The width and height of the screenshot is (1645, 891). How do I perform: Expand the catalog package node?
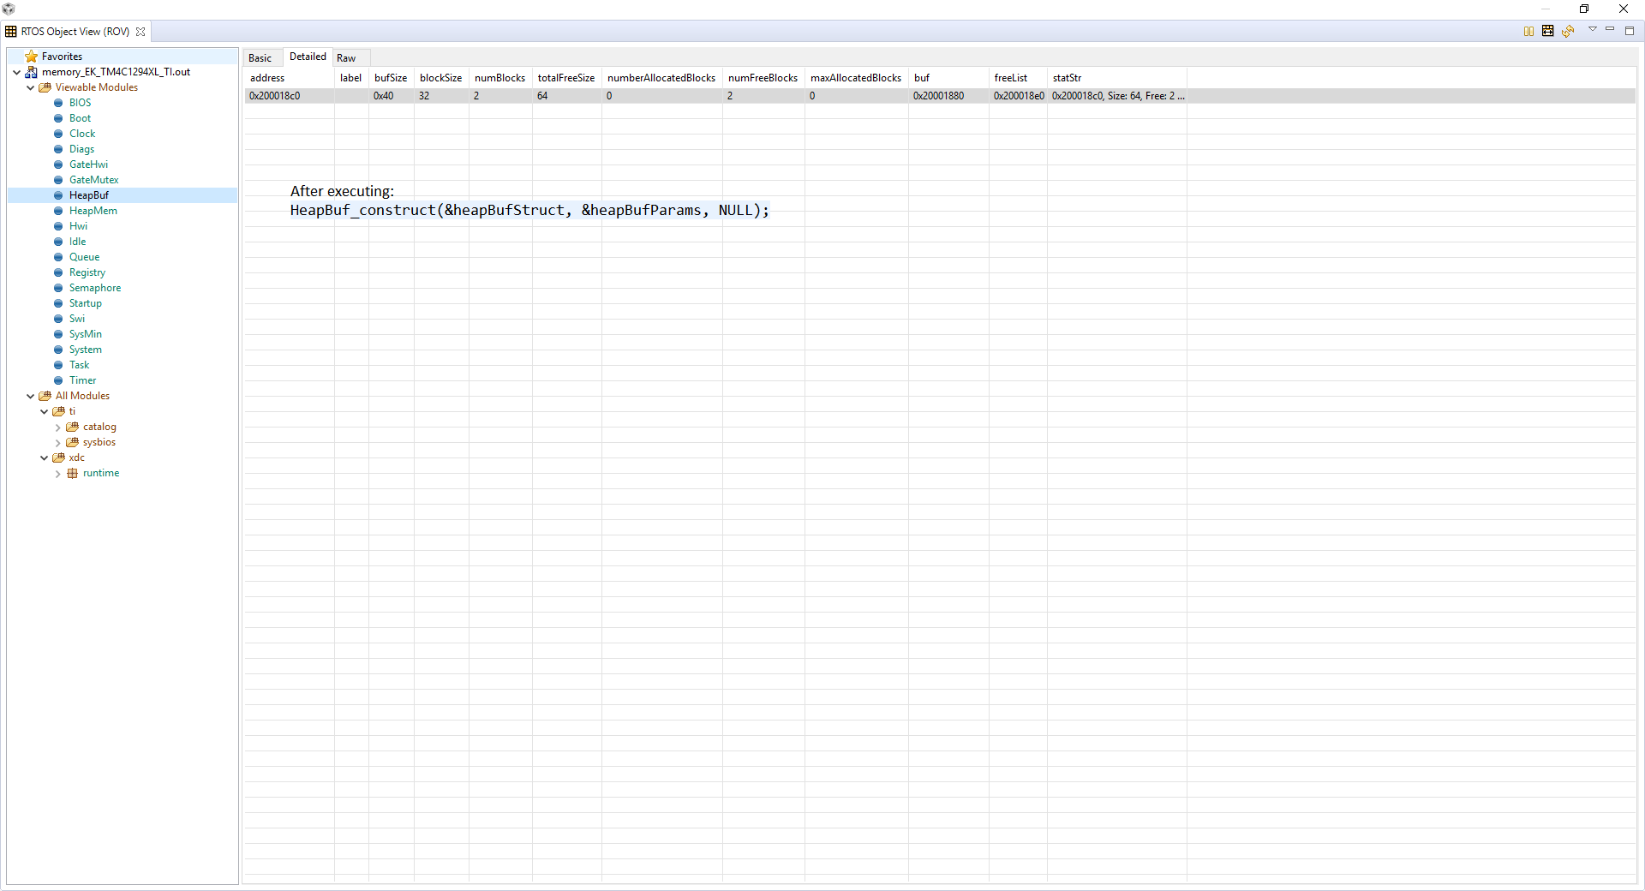click(58, 427)
